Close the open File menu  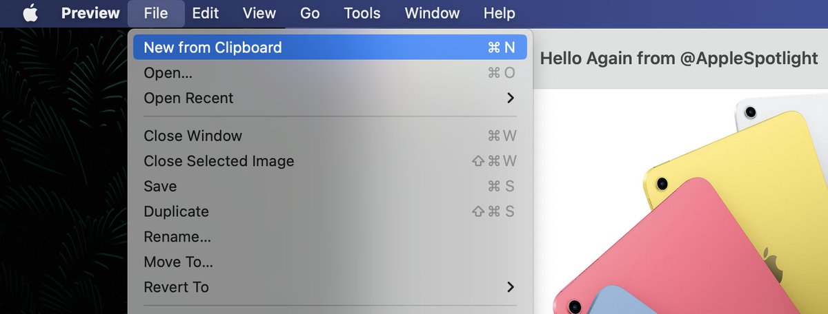pyautogui.click(x=156, y=13)
